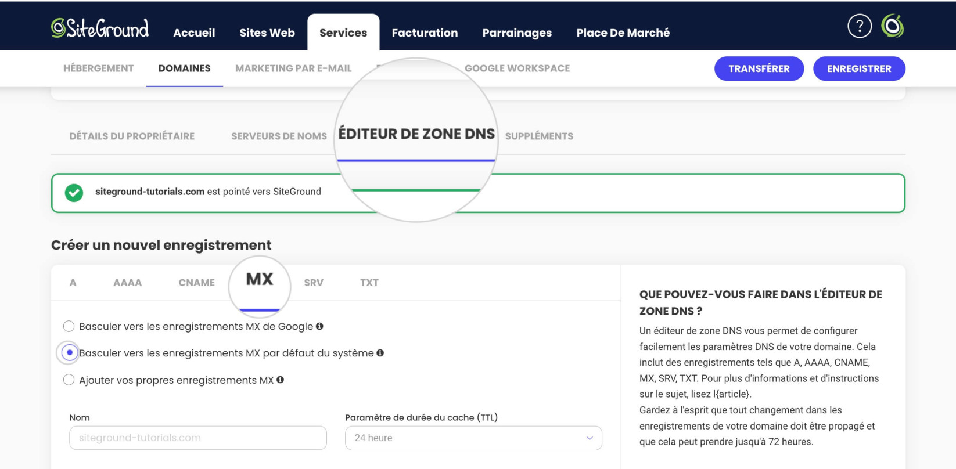956x469 pixels.
Task: Open Détails du propriétaire tab
Action: pos(132,136)
